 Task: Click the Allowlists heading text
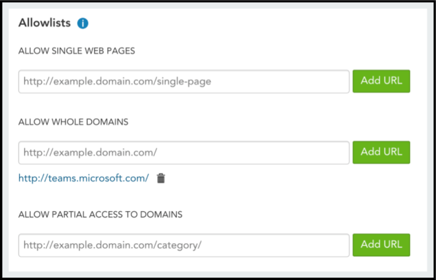44,23
